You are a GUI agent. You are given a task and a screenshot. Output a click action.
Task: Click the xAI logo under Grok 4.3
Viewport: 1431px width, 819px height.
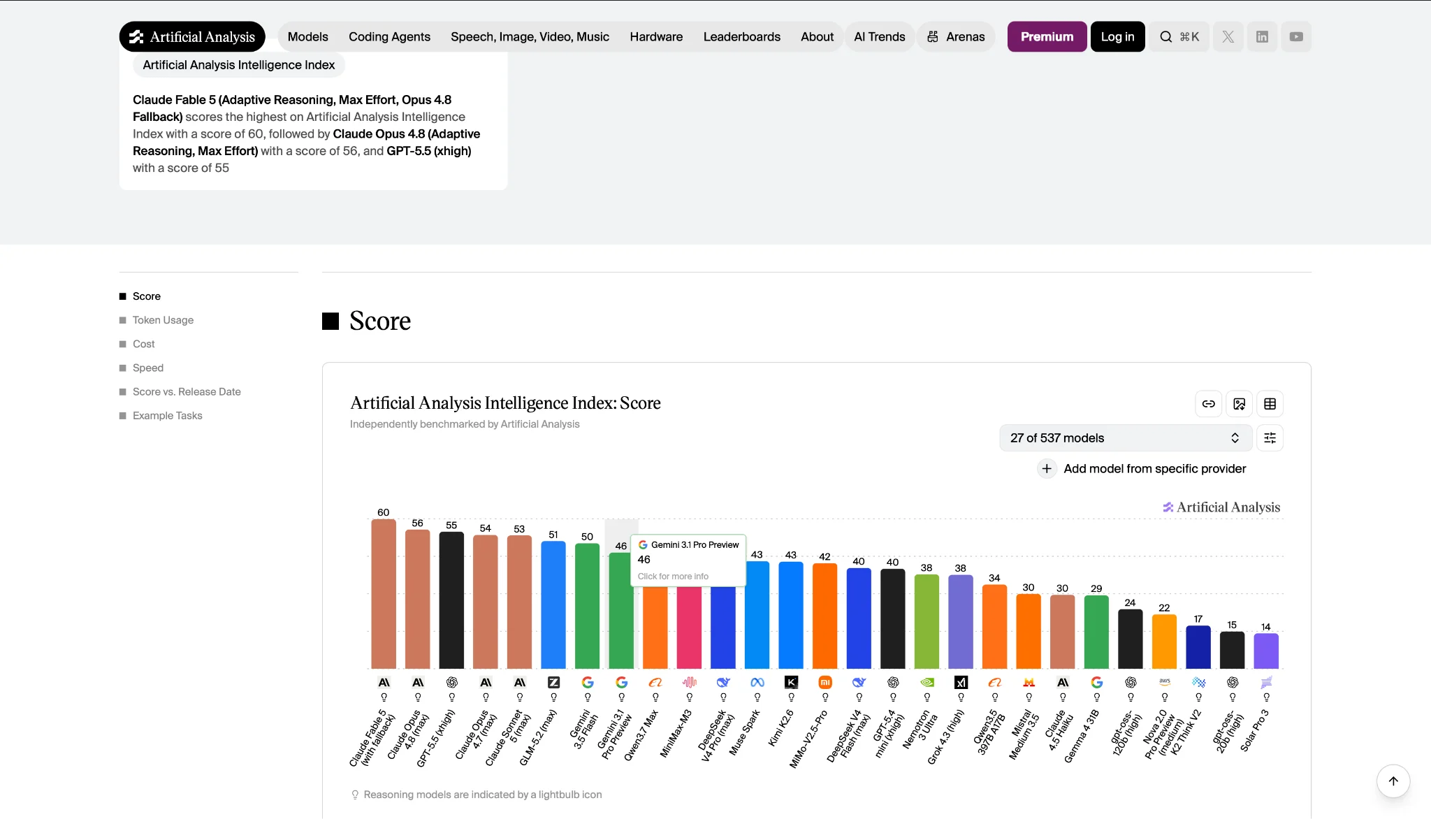(x=961, y=683)
